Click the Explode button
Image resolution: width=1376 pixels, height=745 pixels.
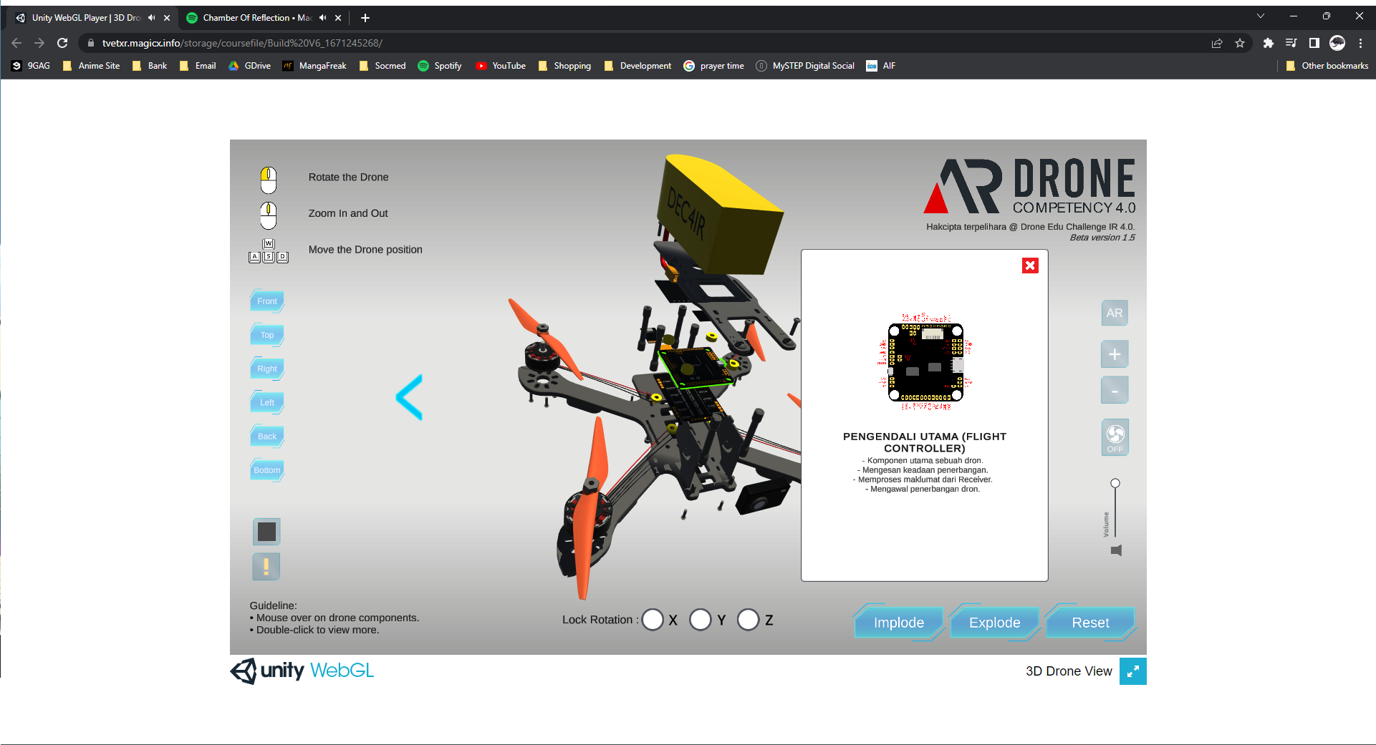point(994,623)
